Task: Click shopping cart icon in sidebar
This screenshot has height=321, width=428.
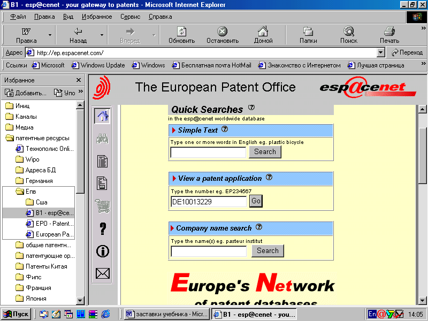Action: [x=102, y=206]
